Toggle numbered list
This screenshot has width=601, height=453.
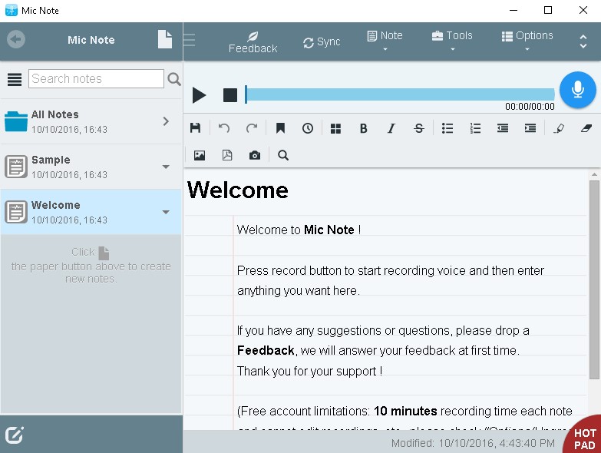[475, 128]
